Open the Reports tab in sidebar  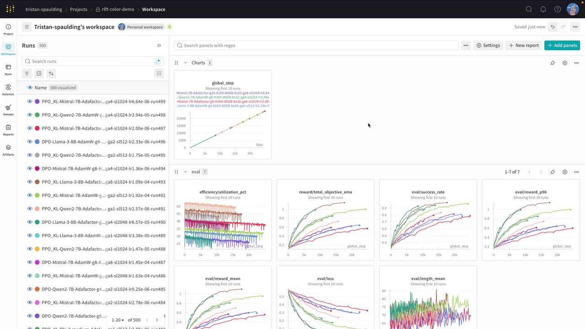(8, 130)
